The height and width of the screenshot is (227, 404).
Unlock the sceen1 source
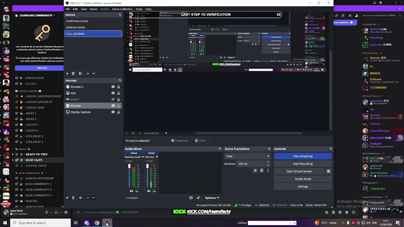point(119,99)
